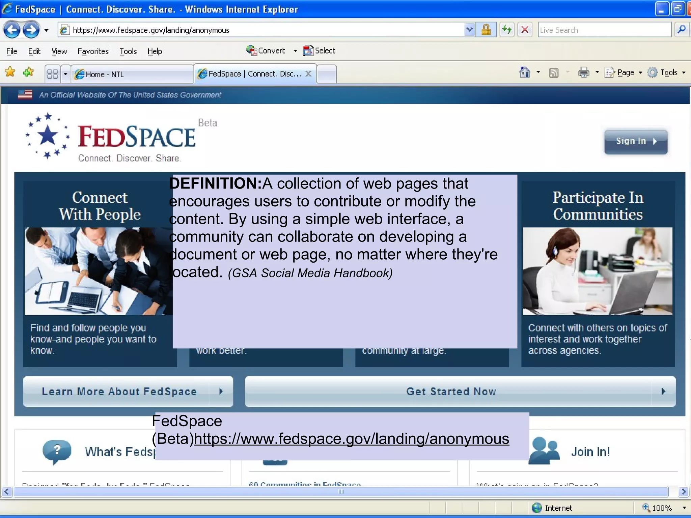Expand the zoom level dropdown arrow
The height and width of the screenshot is (518, 691).
click(684, 508)
